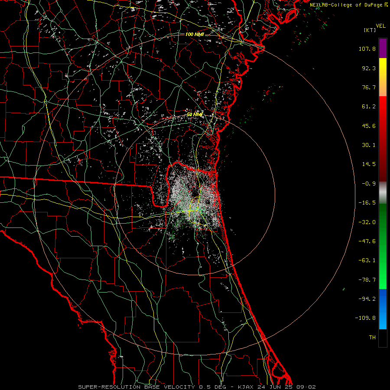This screenshot has width=390, height=390.
Task: Click the VEL legend heading
Action: (x=381, y=26)
